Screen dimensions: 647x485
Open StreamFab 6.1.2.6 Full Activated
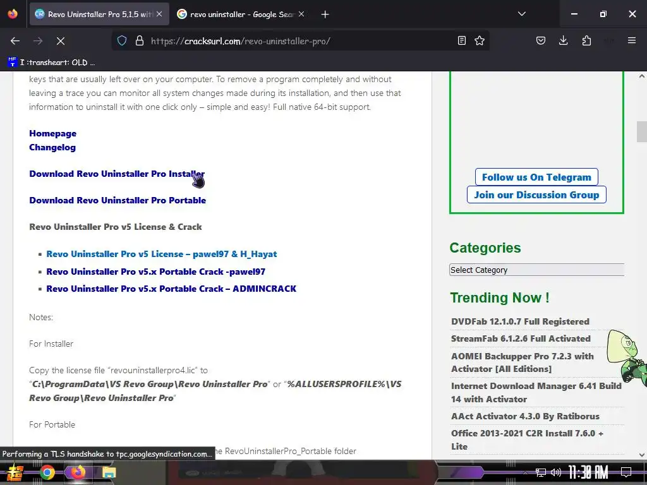(521, 338)
